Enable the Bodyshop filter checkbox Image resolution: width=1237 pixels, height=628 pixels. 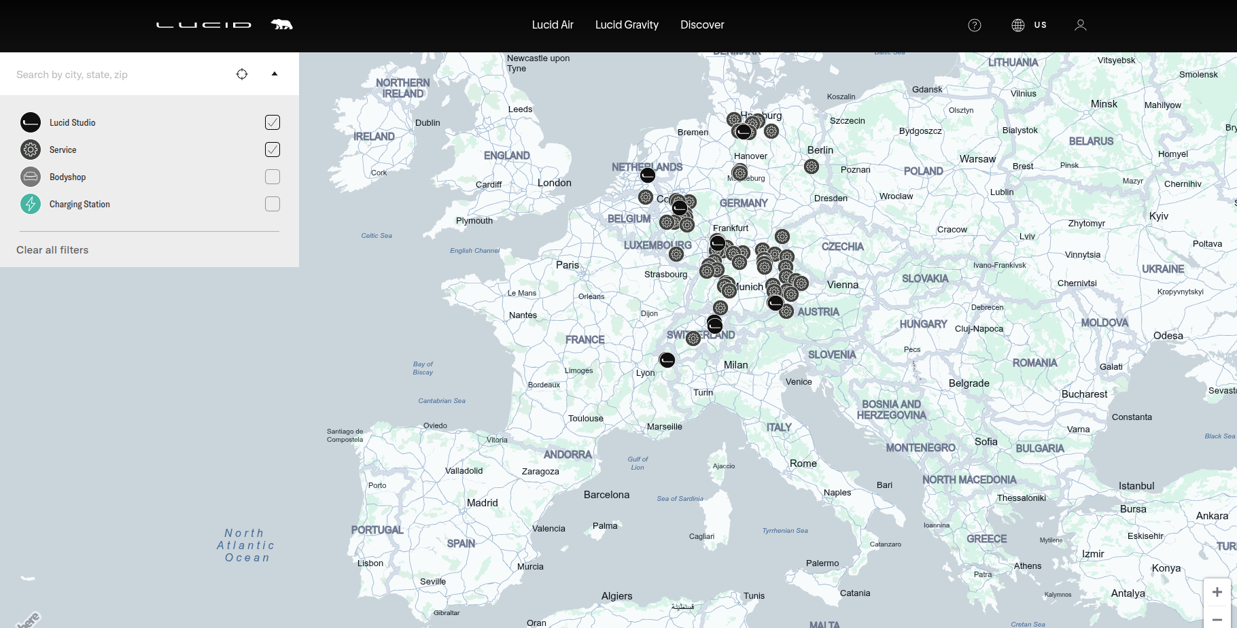click(273, 177)
